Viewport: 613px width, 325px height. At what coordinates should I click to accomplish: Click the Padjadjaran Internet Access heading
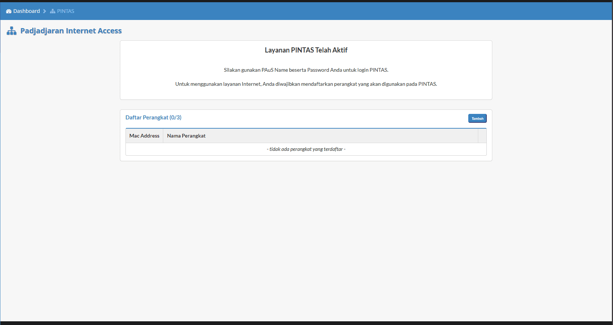(x=71, y=31)
